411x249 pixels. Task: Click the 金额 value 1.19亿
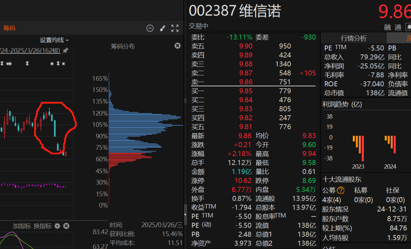(242, 172)
